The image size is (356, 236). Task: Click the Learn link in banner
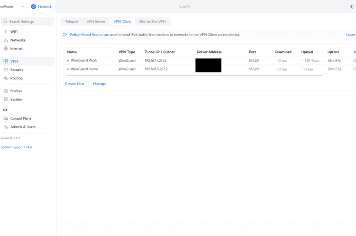tap(351, 35)
